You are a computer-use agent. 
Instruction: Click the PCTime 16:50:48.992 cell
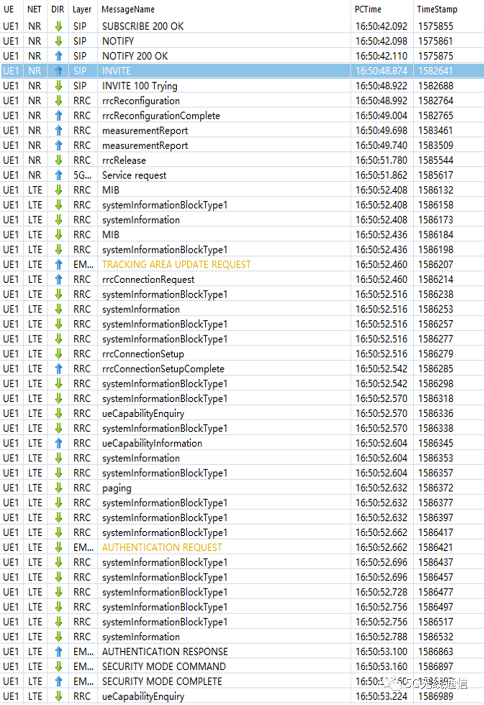[x=381, y=100]
